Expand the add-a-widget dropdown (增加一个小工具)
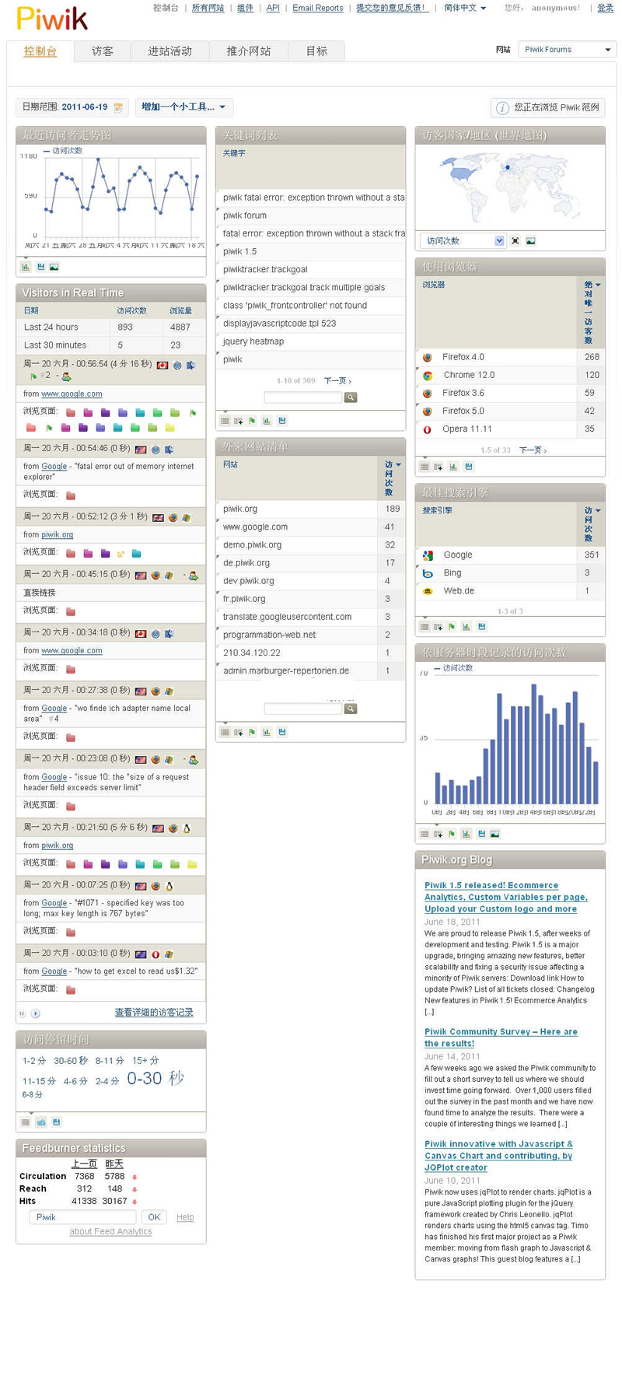Screen dimensions: 622x1379 click(x=184, y=107)
